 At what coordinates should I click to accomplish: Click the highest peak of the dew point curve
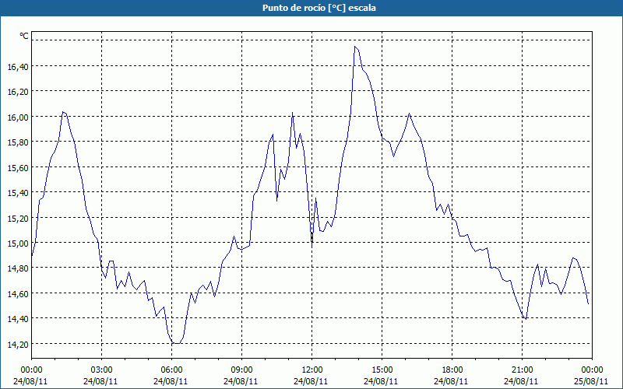[355, 47]
